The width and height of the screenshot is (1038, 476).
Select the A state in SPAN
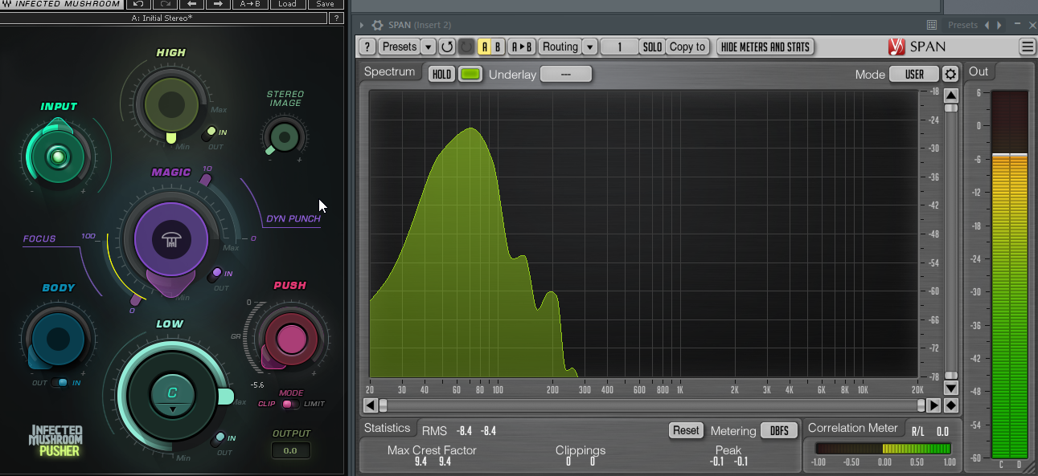pyautogui.click(x=485, y=47)
